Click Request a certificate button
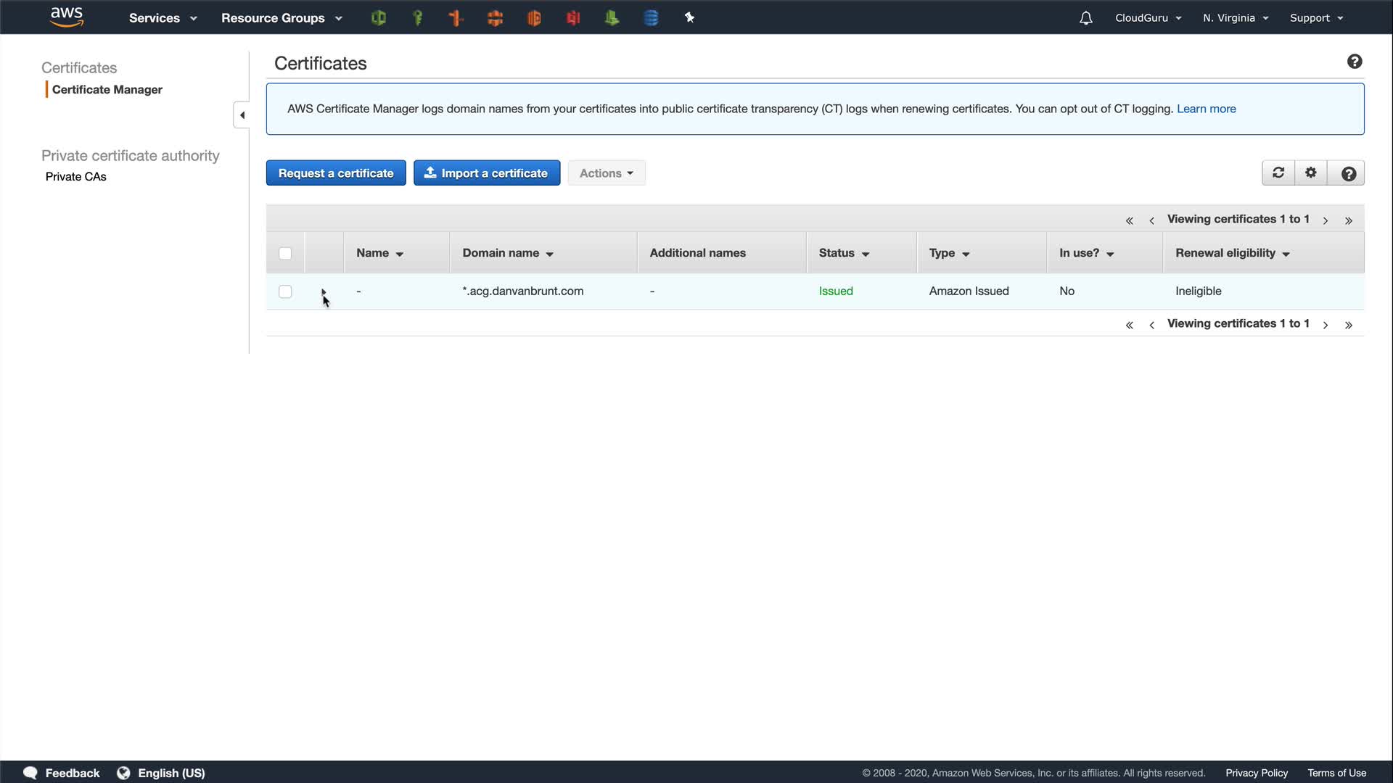The image size is (1393, 783). tap(336, 173)
